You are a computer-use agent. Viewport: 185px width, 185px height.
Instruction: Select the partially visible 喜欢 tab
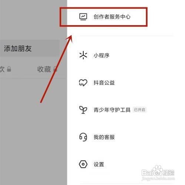coord(2,69)
